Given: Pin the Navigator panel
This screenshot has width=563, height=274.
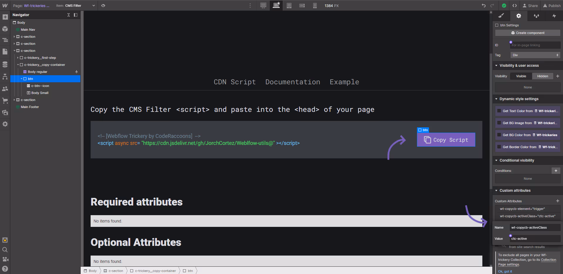Looking at the screenshot, I should pyautogui.click(x=76, y=15).
